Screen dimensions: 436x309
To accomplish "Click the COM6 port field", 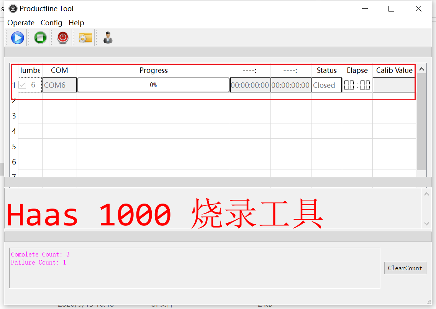I will coord(59,85).
